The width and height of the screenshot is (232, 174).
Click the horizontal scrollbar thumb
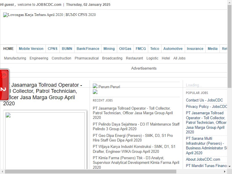click(90, 172)
